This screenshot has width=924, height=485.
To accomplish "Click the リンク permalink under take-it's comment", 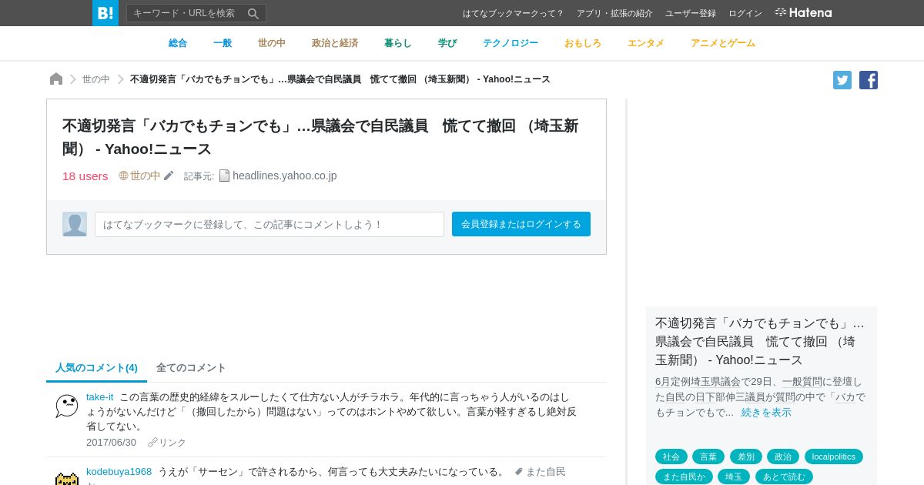I will (x=172, y=443).
